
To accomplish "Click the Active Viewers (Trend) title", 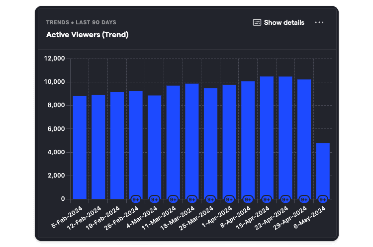I will tap(88, 35).
